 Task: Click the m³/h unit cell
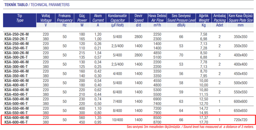157,25
